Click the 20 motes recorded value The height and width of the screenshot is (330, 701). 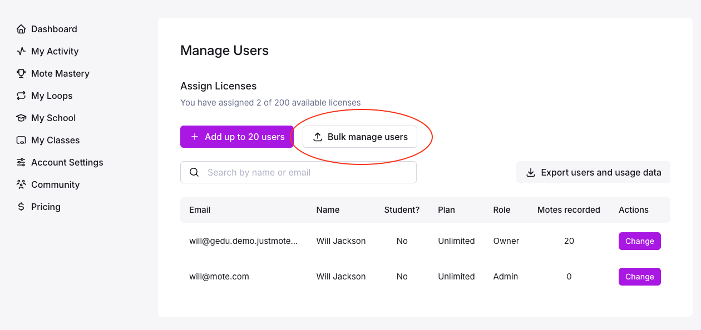point(569,241)
